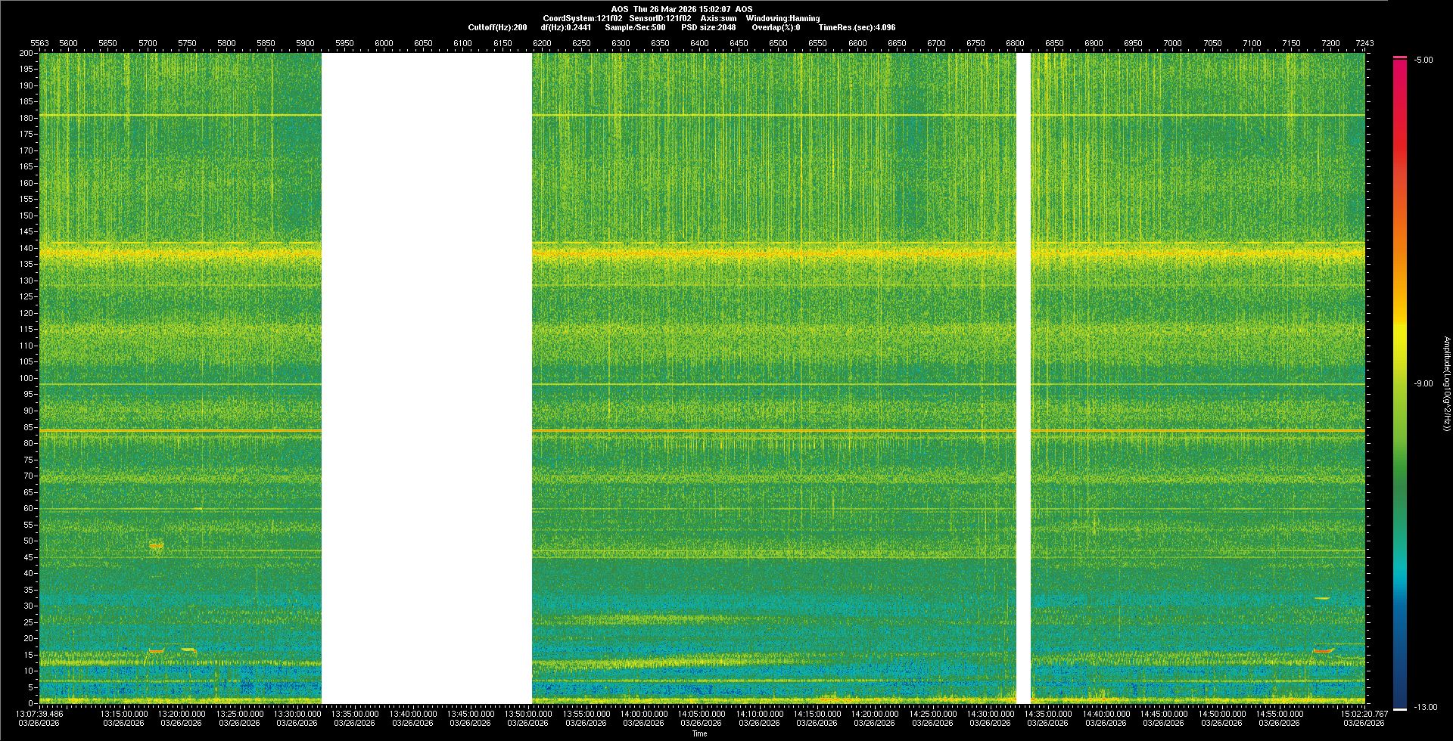
Task: Click the Cuttoff(Hz):200 parameter text
Action: click(497, 27)
